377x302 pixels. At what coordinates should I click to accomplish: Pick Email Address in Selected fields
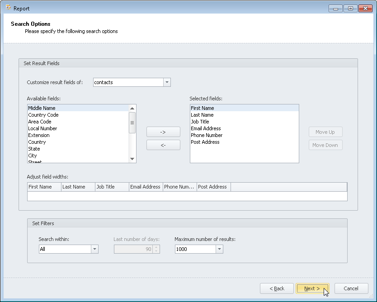tap(206, 128)
